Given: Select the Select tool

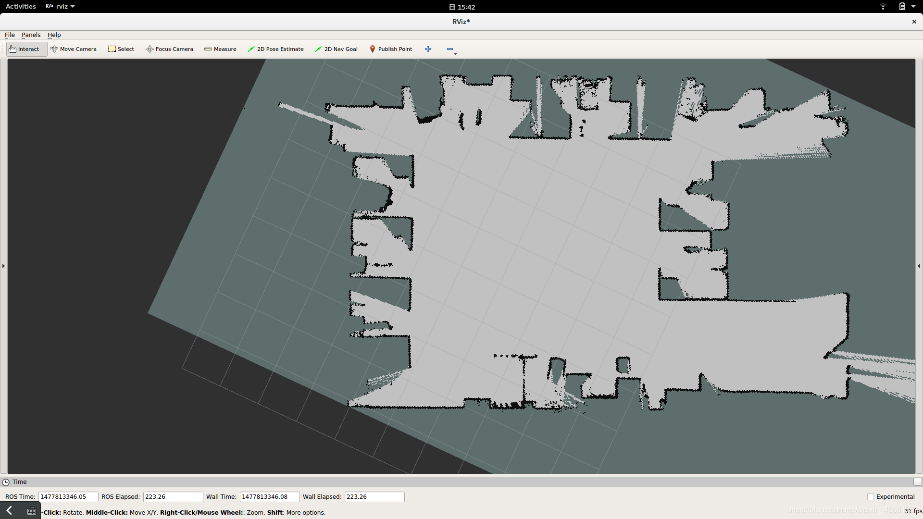Looking at the screenshot, I should click(121, 49).
